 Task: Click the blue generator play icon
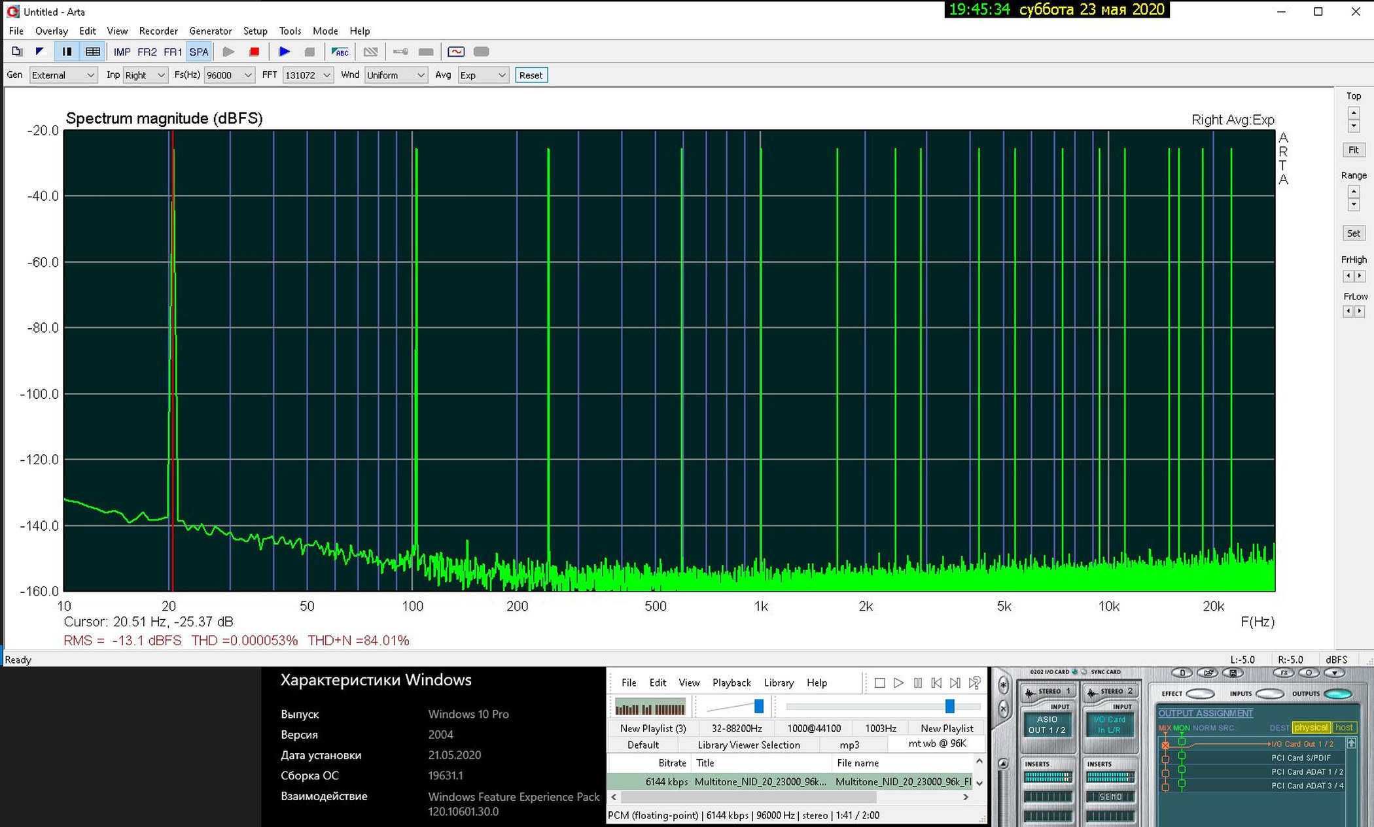point(284,52)
